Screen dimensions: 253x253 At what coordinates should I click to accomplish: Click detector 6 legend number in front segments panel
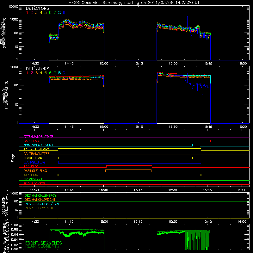click(x=50, y=13)
